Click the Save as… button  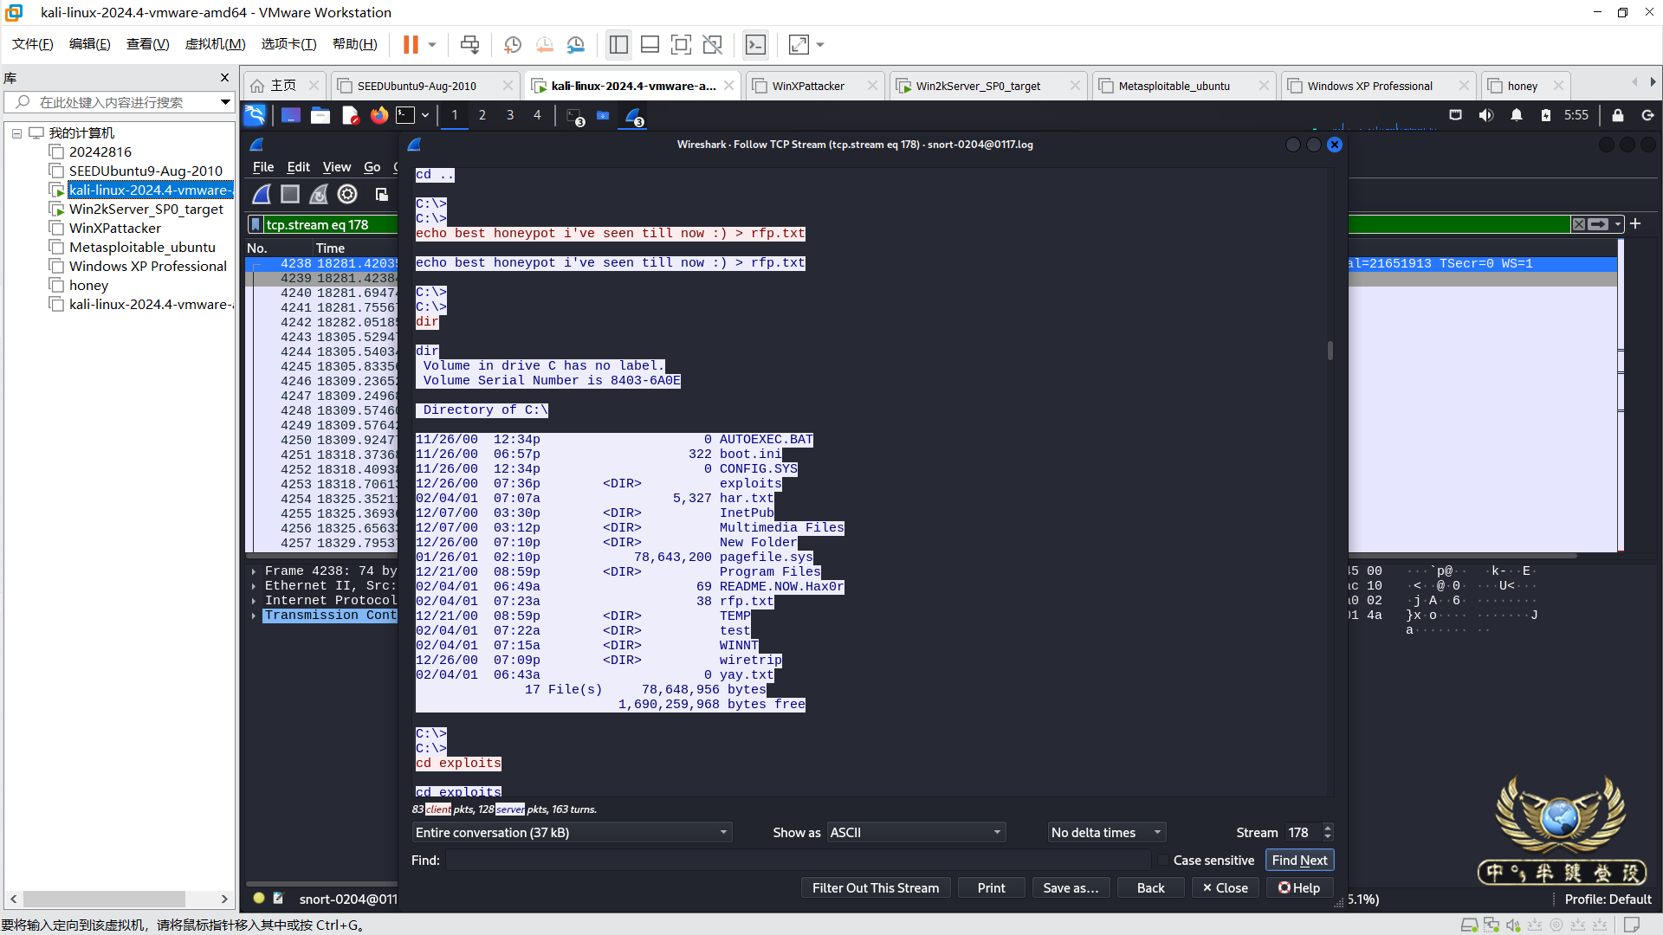coord(1071,887)
